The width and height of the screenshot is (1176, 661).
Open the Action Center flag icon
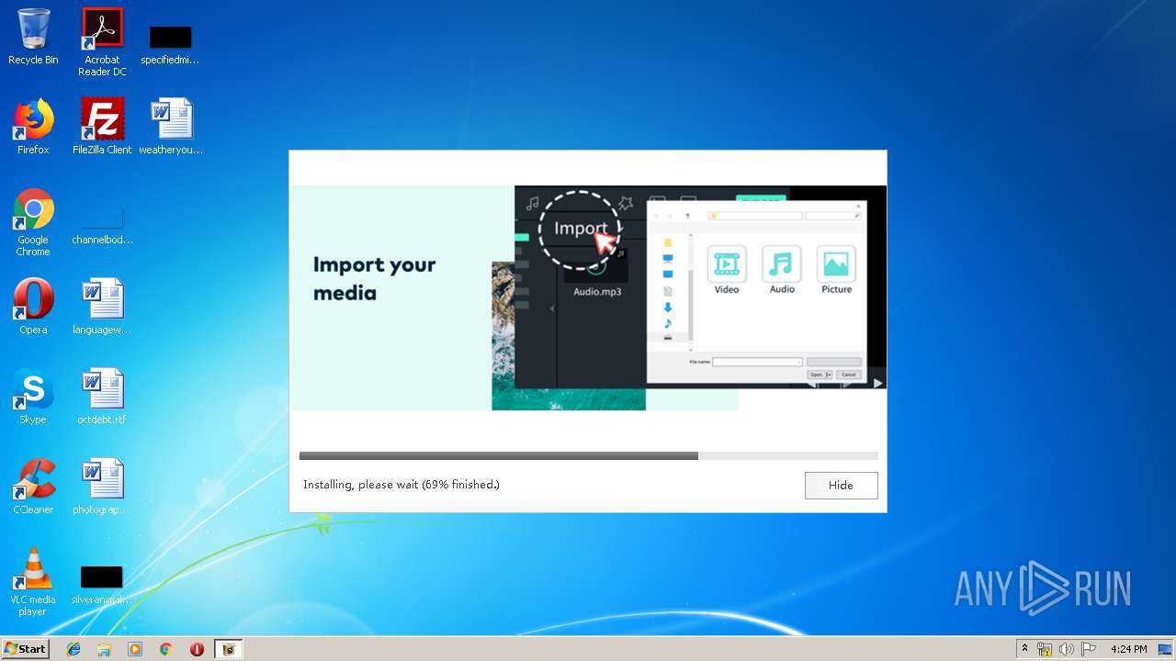(x=1089, y=649)
